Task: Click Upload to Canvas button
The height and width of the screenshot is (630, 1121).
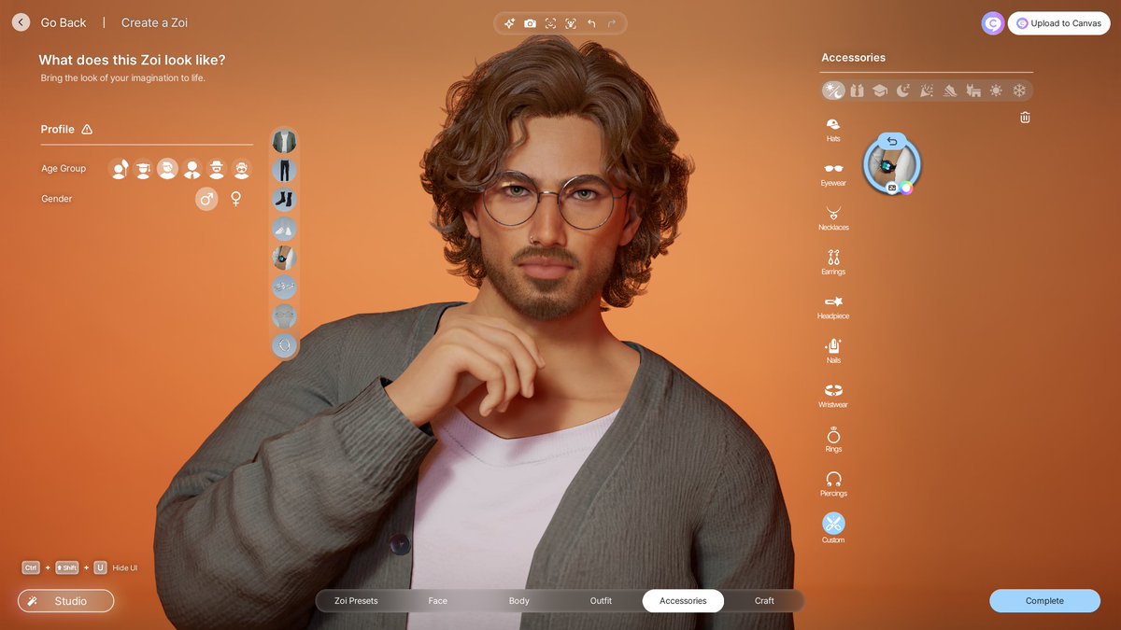Action: (x=1058, y=23)
